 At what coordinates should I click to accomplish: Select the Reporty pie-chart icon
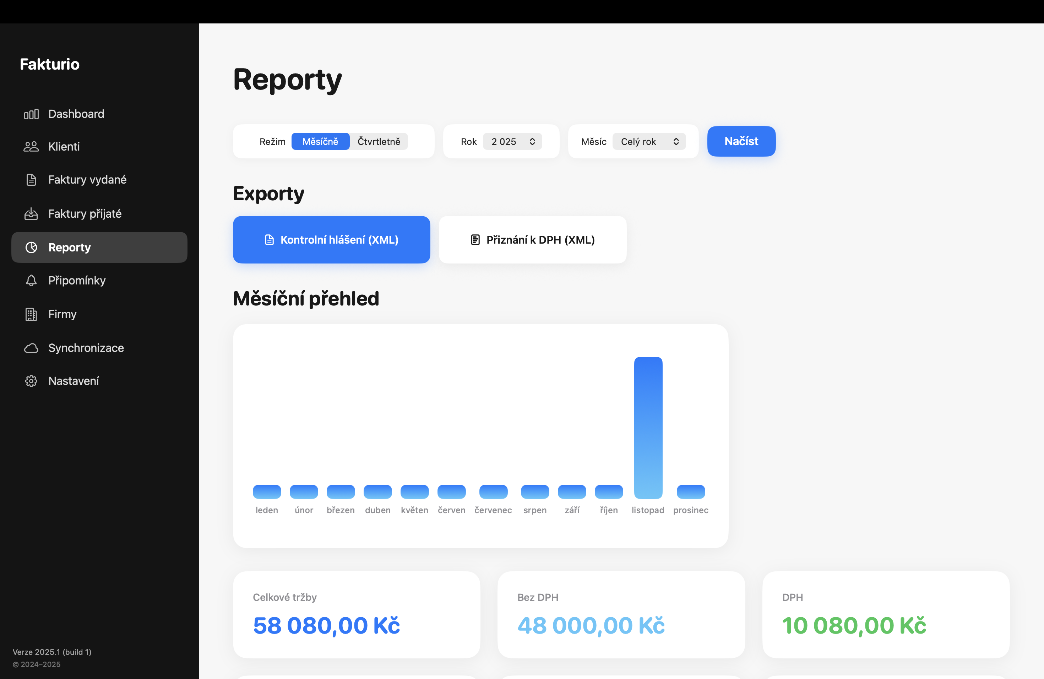(x=31, y=247)
